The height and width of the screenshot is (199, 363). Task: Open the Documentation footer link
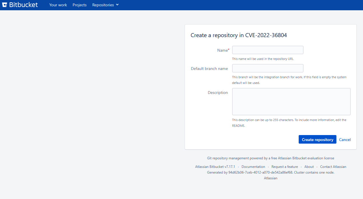[x=253, y=167]
